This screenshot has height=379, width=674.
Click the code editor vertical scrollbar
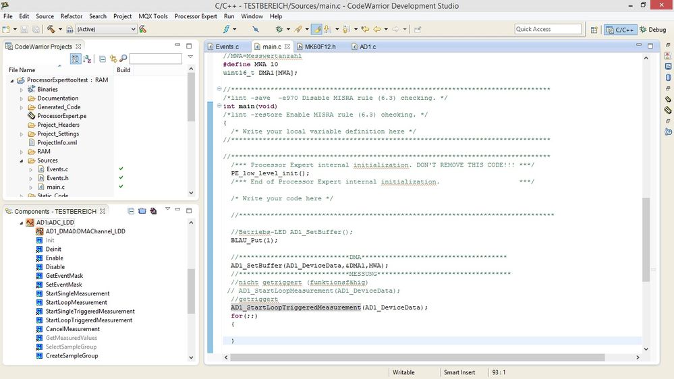coord(646,239)
